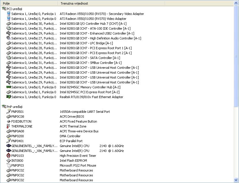Click the scrollbar up arrow
239x183 pixels.
click(x=236, y=3)
